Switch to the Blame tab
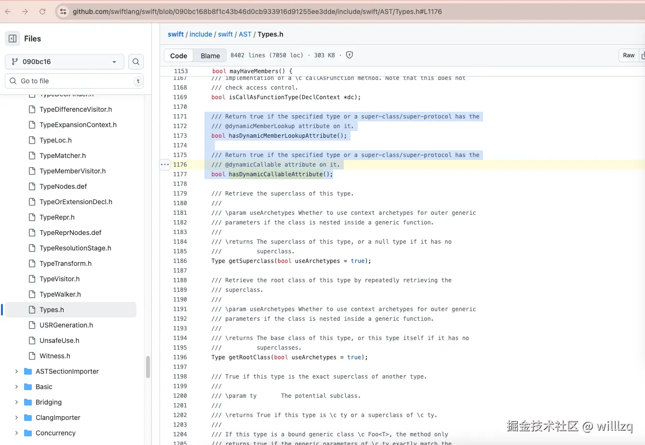 pos(210,55)
